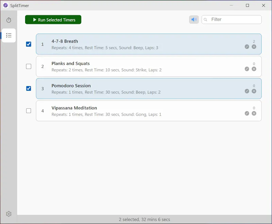Select the 4-7-8 Breath title

click(65, 41)
